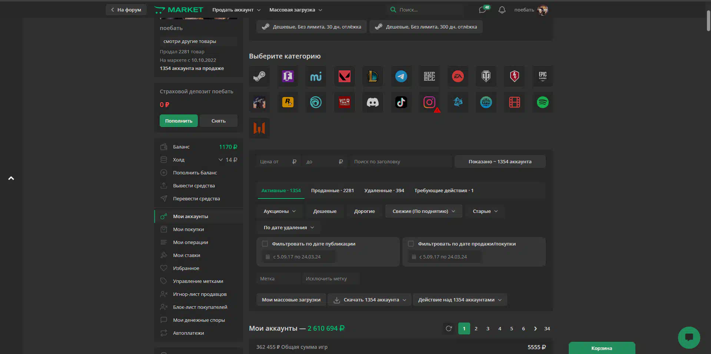711x354 pixels.
Task: Select the Spotify category icon
Action: click(x=543, y=102)
